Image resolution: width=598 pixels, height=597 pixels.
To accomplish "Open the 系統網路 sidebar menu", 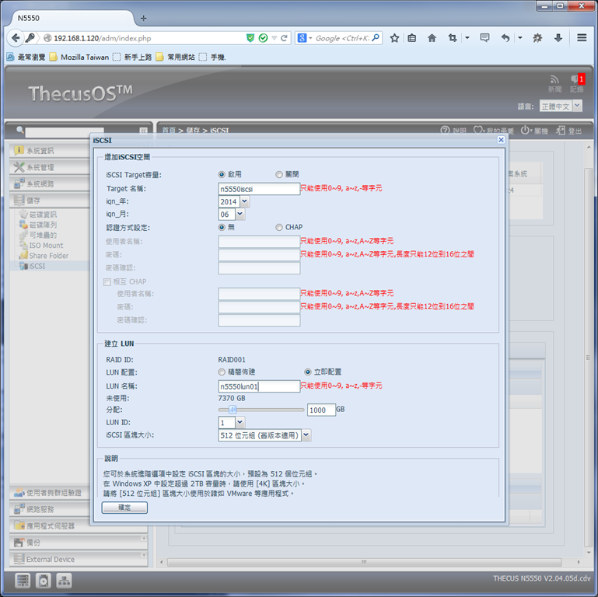I will pyautogui.click(x=51, y=183).
